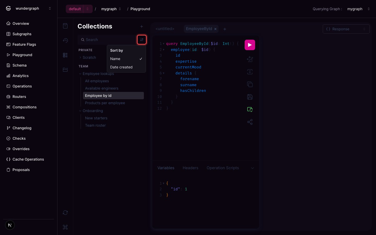The image size is (376, 235).
Task: Open Products per employee operation
Action: point(113,103)
